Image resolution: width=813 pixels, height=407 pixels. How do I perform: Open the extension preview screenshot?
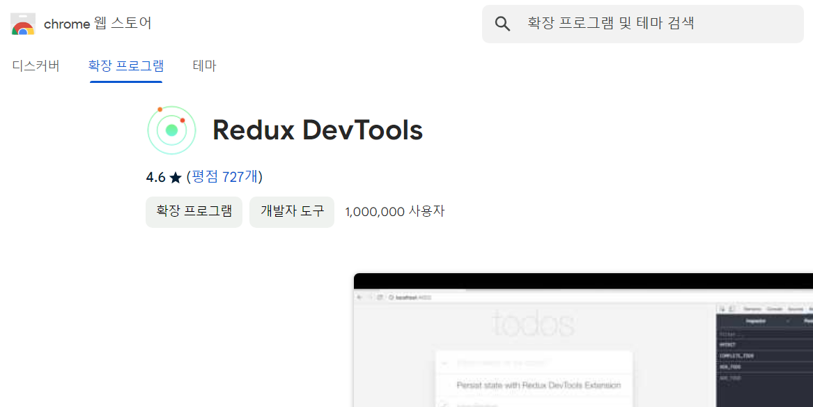click(x=583, y=340)
